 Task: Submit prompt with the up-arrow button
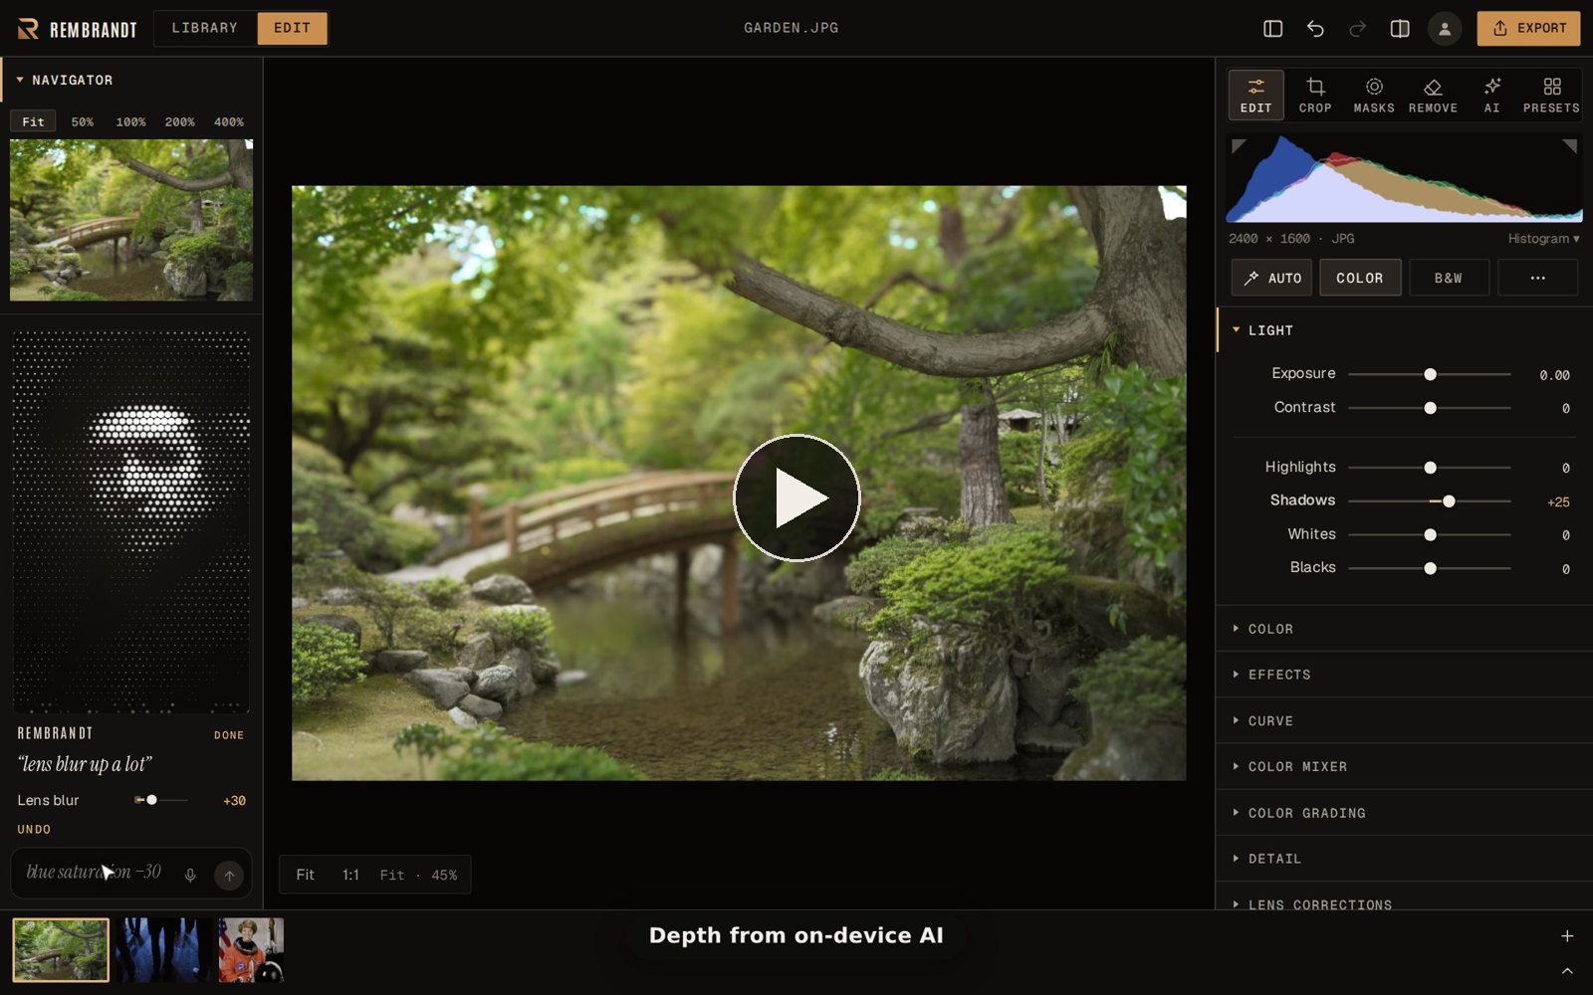(229, 876)
